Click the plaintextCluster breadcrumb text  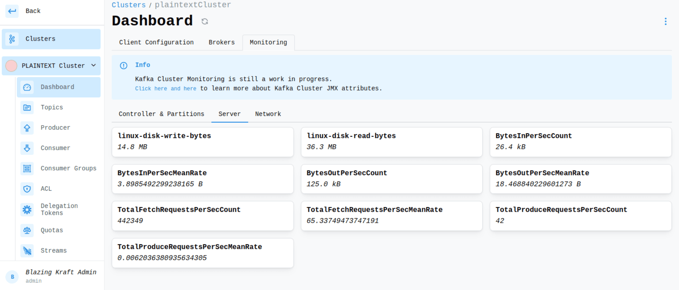pyautogui.click(x=193, y=5)
